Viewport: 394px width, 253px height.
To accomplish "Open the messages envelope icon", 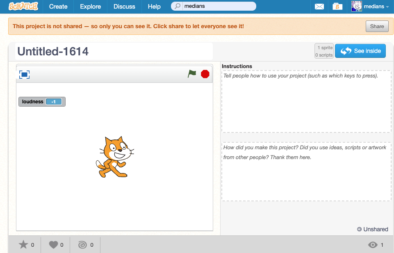I will (319, 7).
